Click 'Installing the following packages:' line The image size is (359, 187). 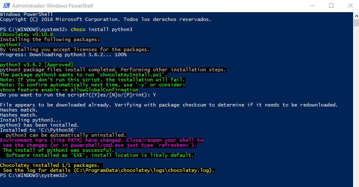point(50,39)
